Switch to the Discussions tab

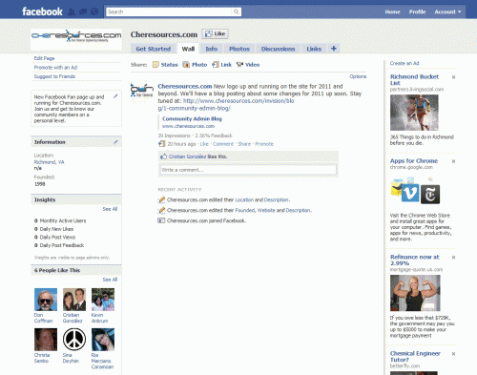[278, 49]
